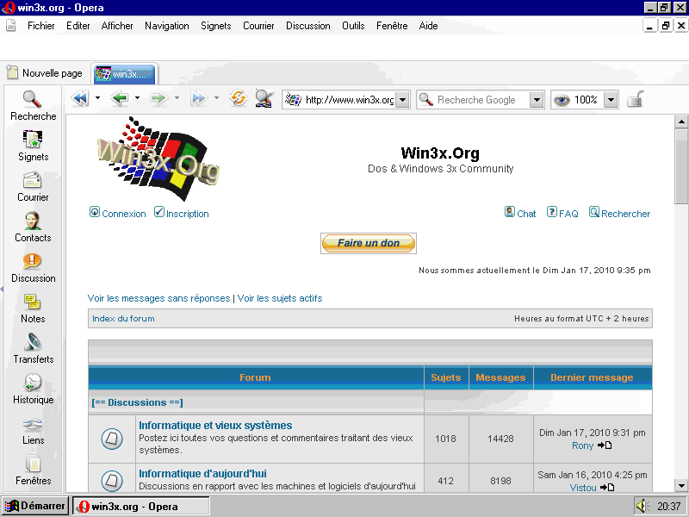The height and width of the screenshot is (517, 689).
Task: Click the Rechercher link
Action: 619,213
